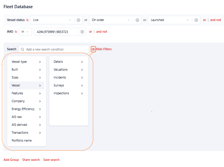Open the Valuations submenu

[x=69, y=69]
